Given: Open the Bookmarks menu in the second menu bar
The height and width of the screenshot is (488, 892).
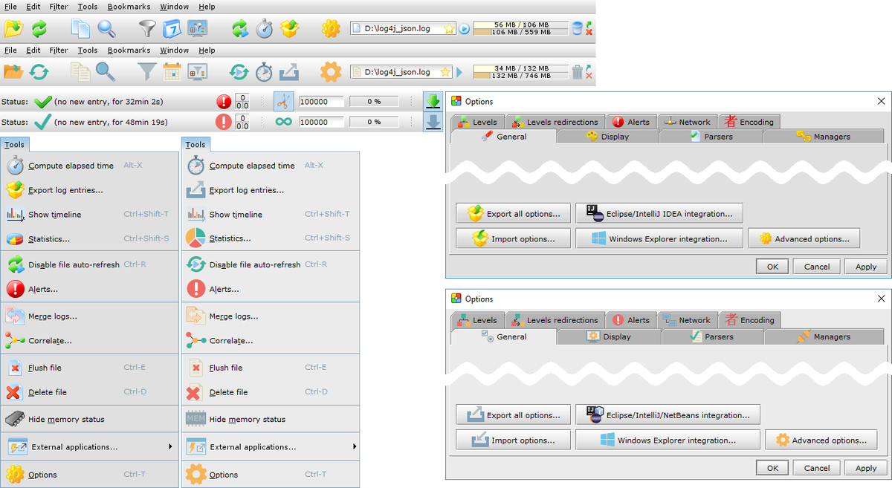Looking at the screenshot, I should [129, 51].
